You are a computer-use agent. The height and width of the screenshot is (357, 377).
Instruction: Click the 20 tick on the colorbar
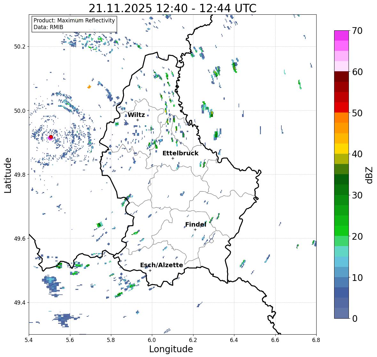tap(357, 237)
